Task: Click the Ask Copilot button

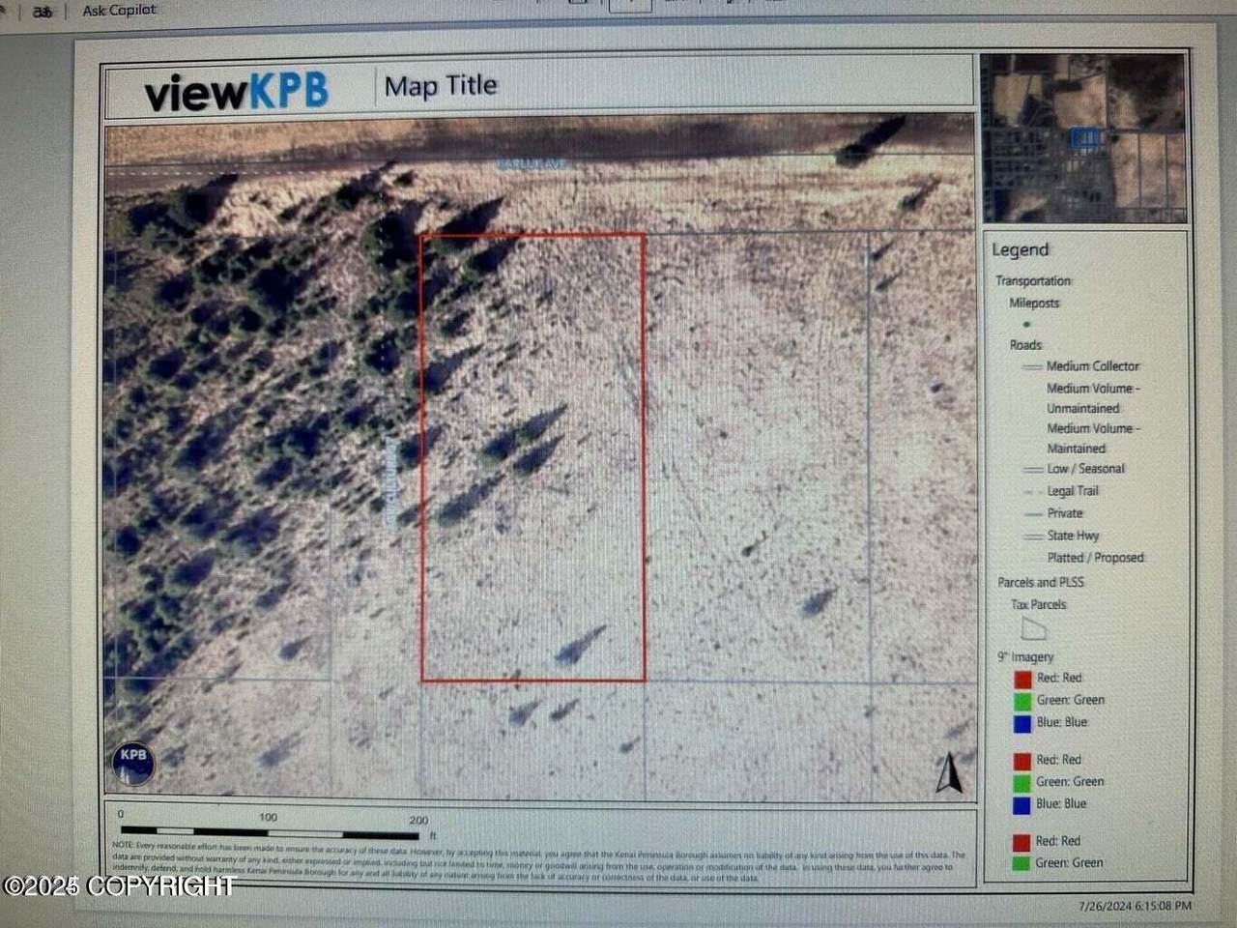Action: pos(119,11)
